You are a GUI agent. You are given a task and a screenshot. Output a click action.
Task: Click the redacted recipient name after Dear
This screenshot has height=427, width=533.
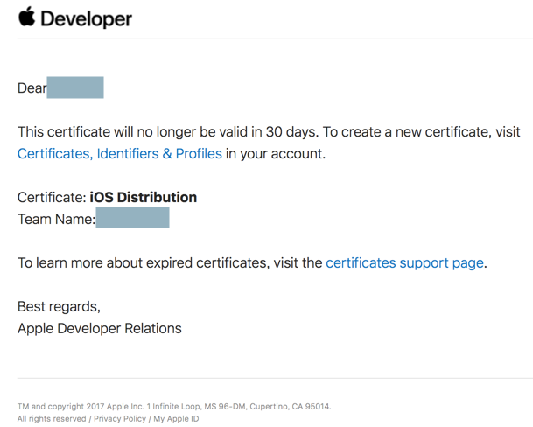tap(75, 87)
